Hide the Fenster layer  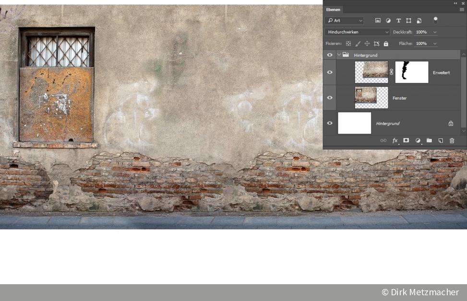click(330, 98)
